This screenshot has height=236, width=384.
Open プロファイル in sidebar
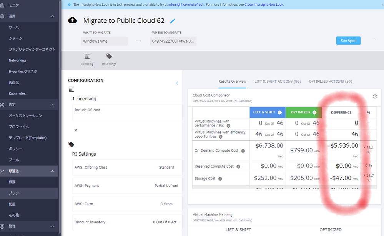tap(29, 127)
